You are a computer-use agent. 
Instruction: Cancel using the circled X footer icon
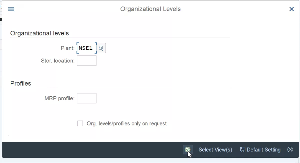click(290, 149)
